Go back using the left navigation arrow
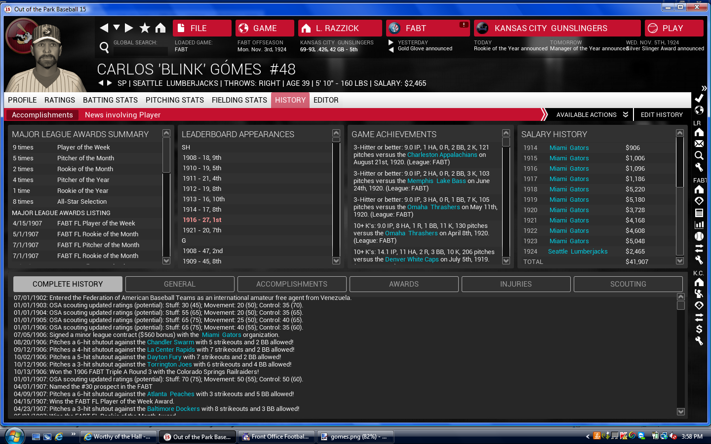This screenshot has height=444, width=711. (x=104, y=28)
